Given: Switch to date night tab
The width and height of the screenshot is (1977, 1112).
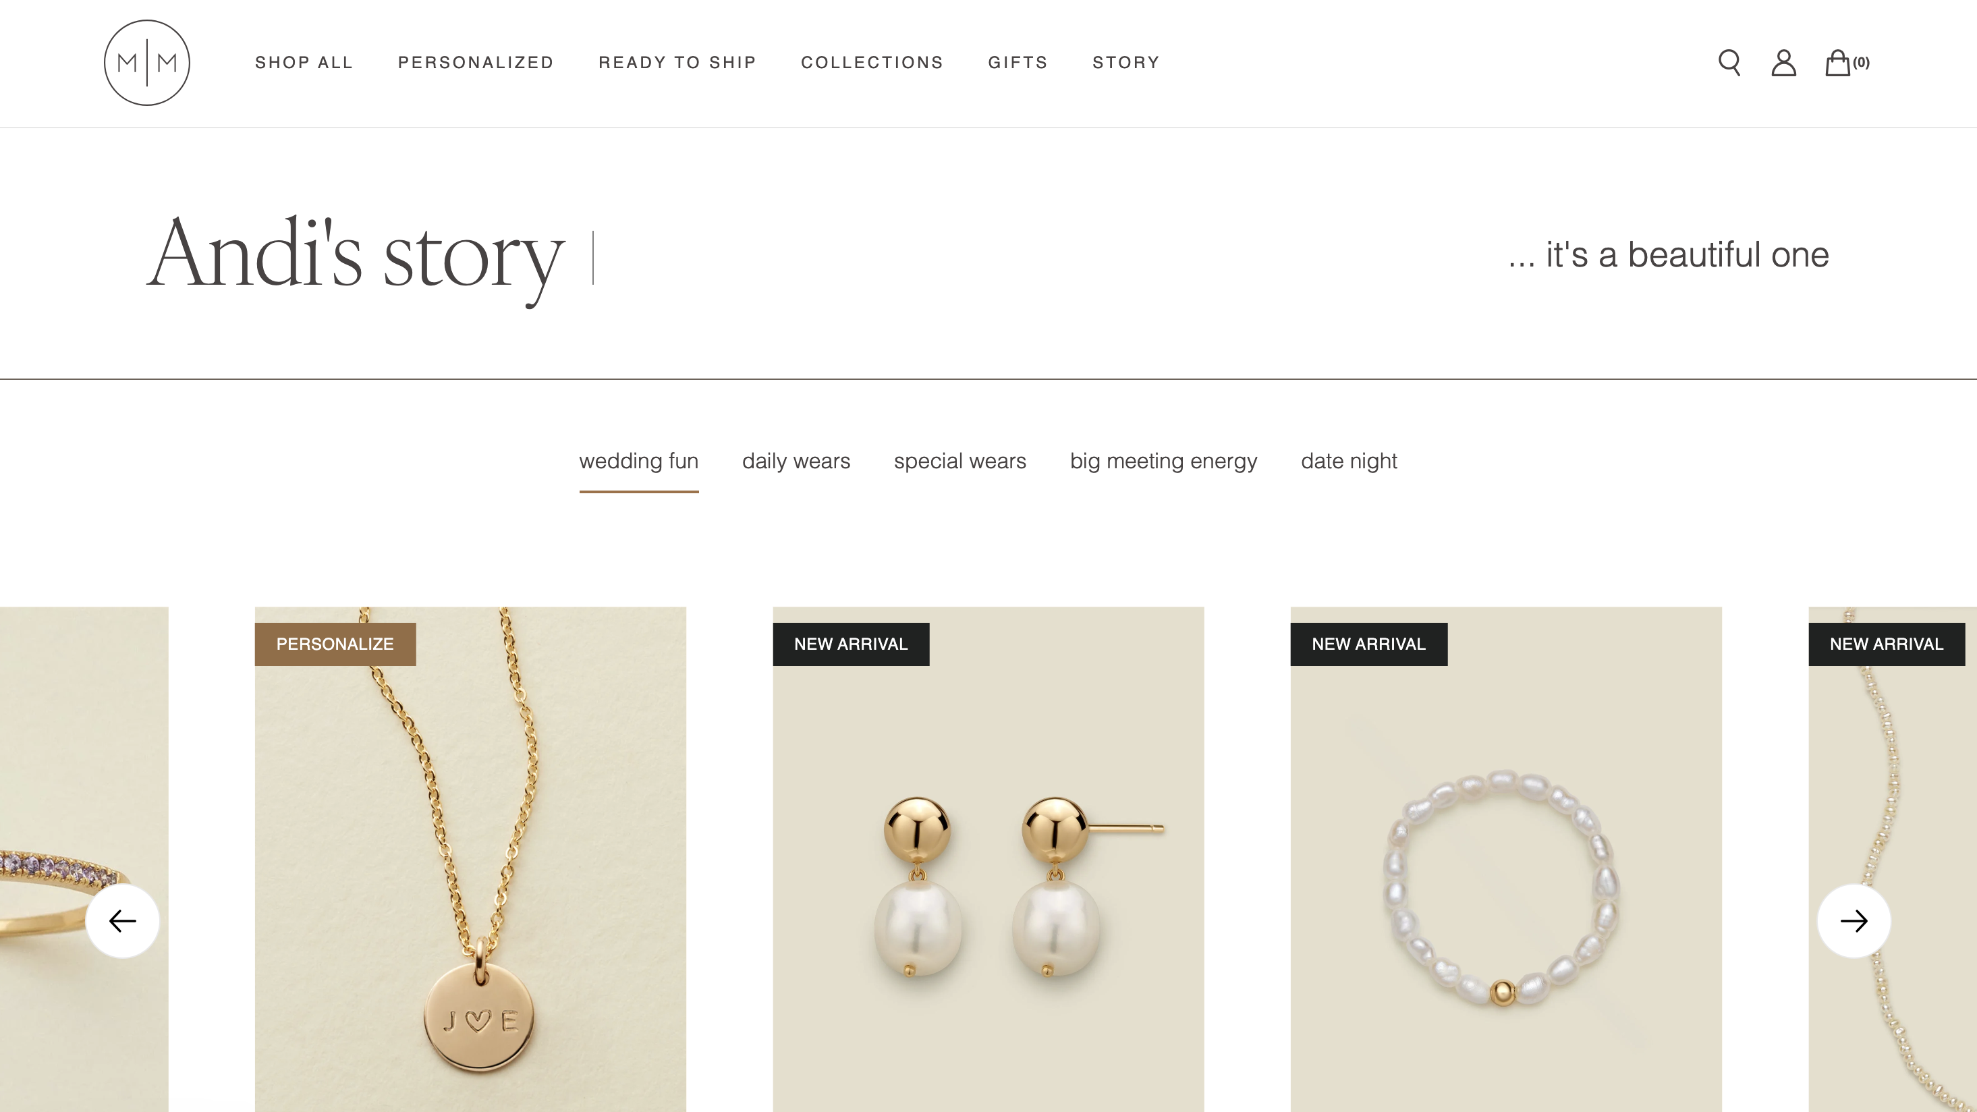Looking at the screenshot, I should coord(1349,462).
